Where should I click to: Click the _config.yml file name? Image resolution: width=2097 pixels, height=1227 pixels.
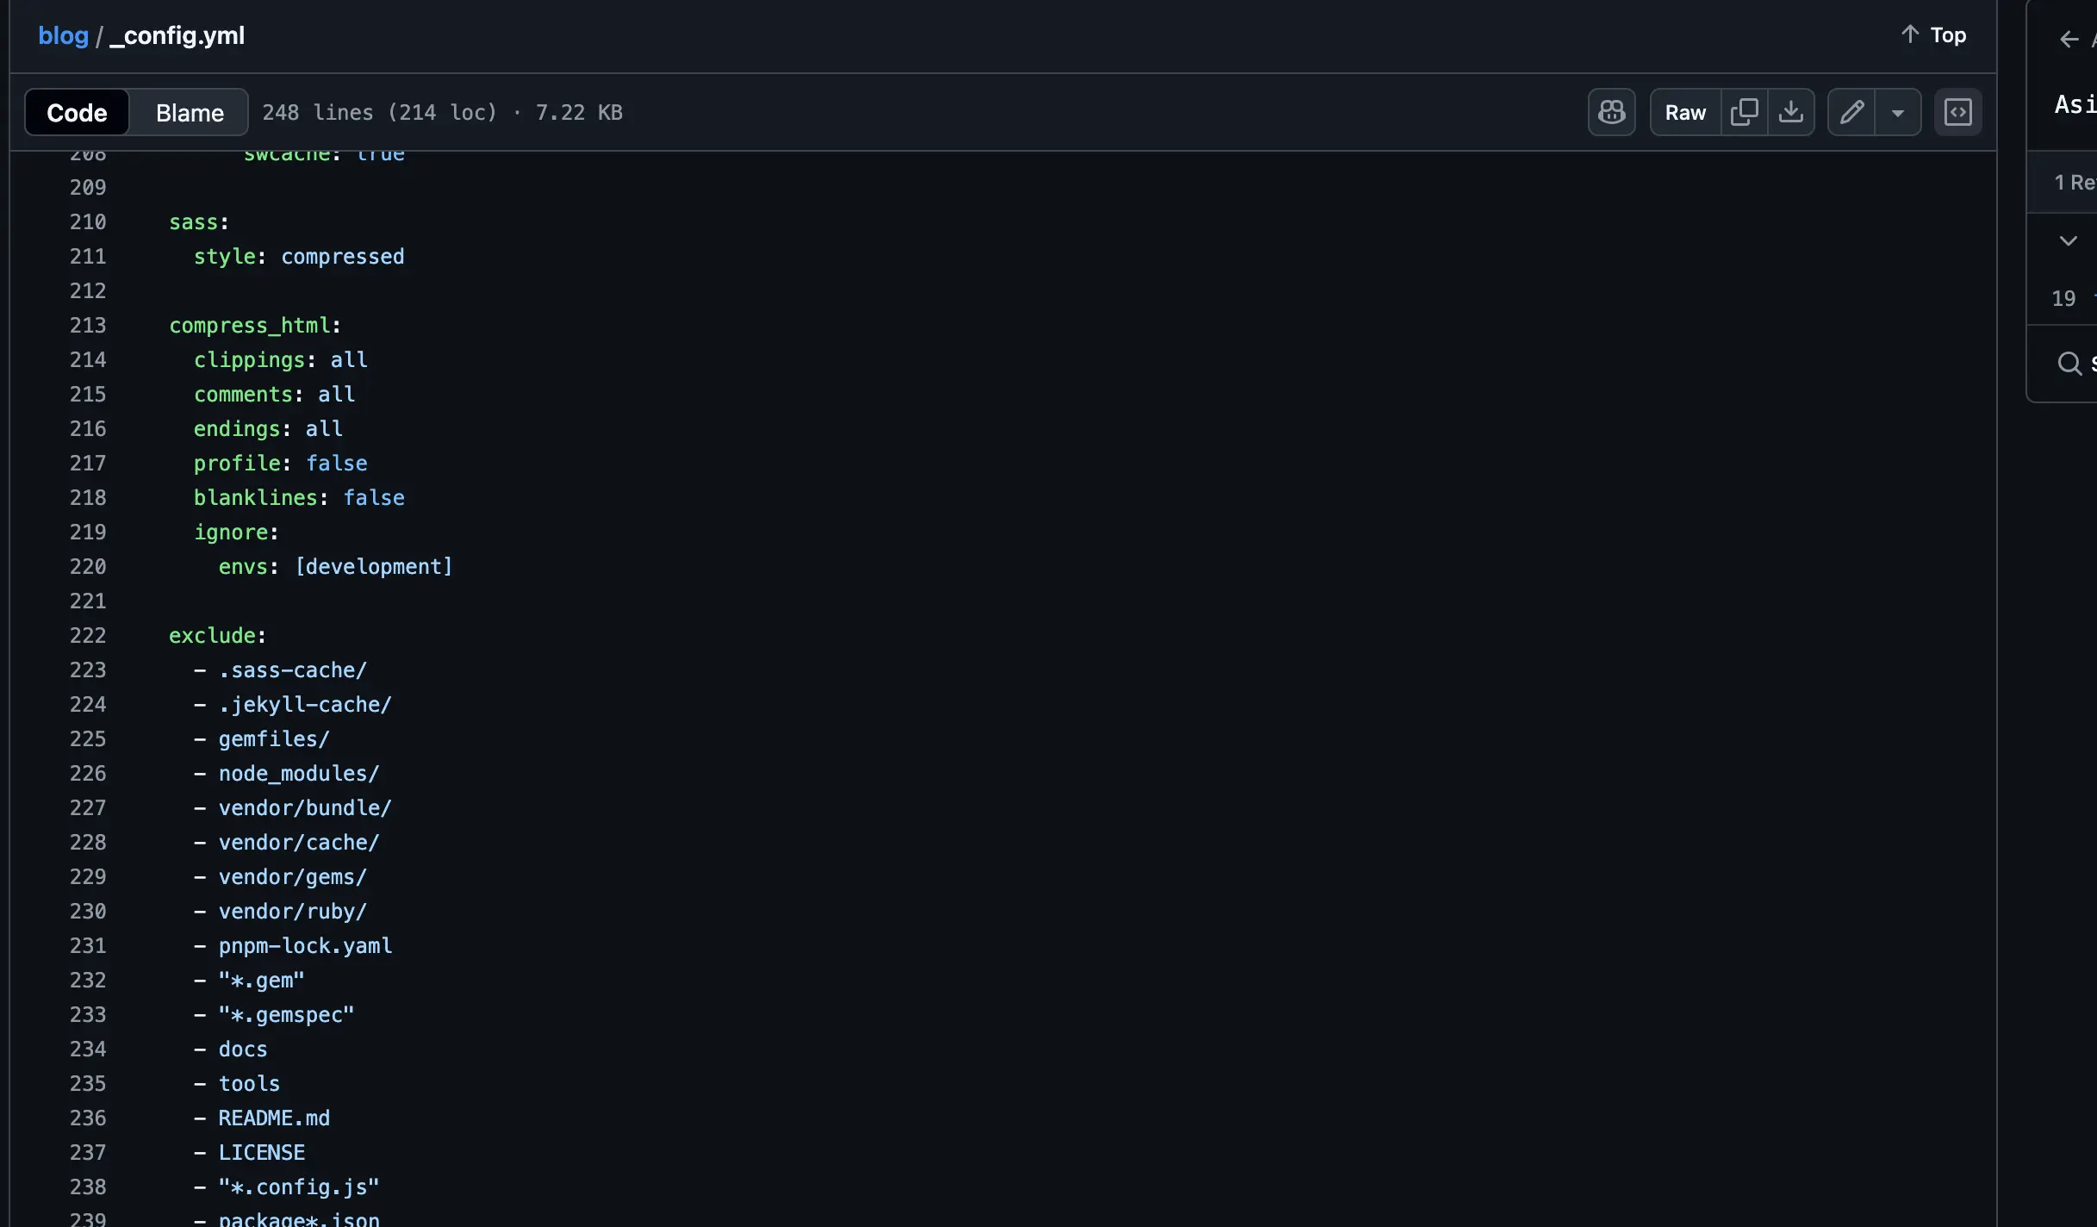tap(177, 35)
